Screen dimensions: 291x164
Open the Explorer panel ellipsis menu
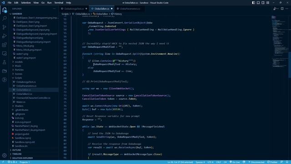coord(55,9)
